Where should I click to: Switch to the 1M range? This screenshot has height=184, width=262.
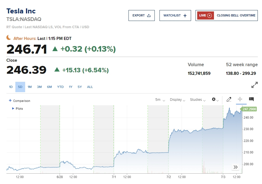[x=30, y=87]
